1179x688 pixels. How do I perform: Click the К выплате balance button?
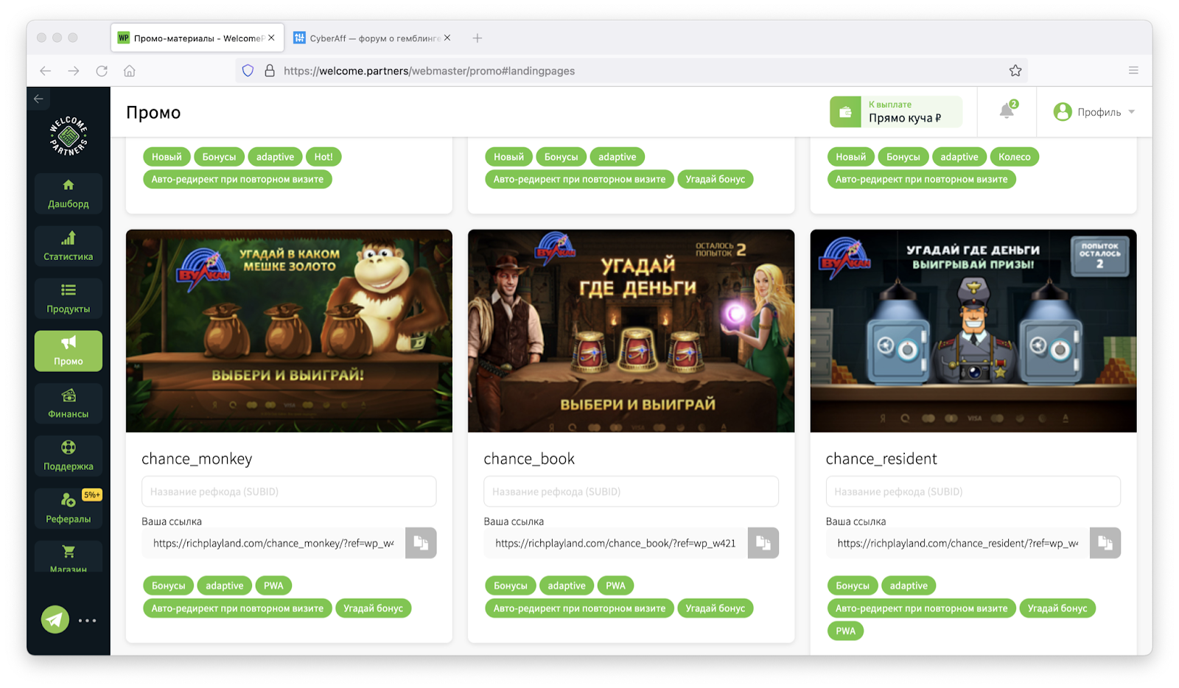click(x=896, y=112)
